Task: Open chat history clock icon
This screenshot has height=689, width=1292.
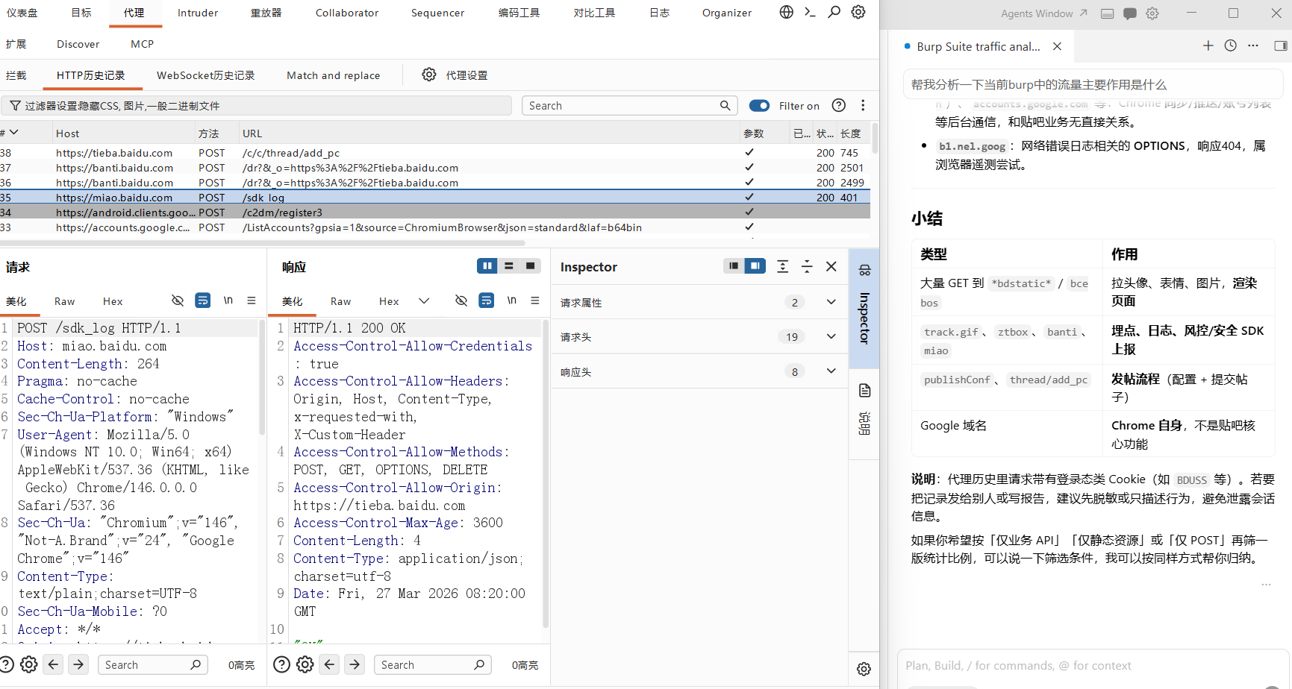Action: click(1231, 45)
